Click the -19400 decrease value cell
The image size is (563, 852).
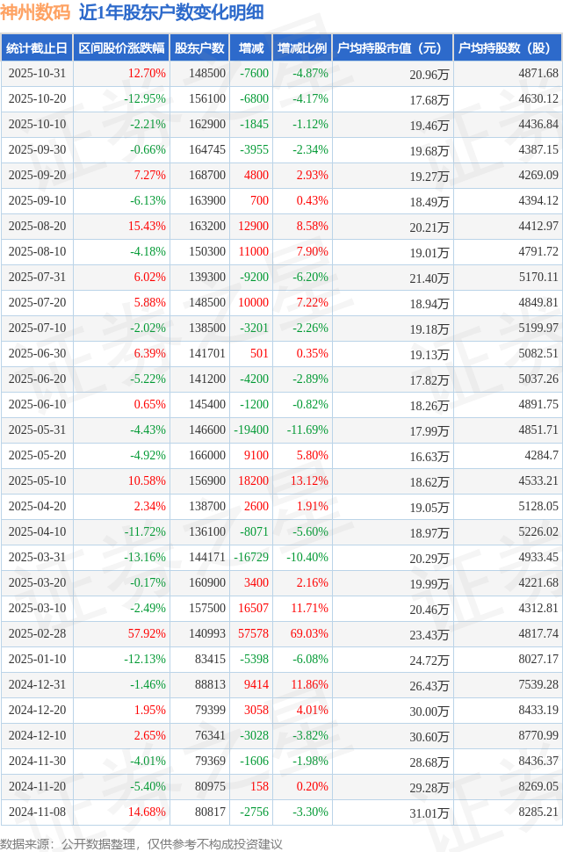[x=251, y=430]
